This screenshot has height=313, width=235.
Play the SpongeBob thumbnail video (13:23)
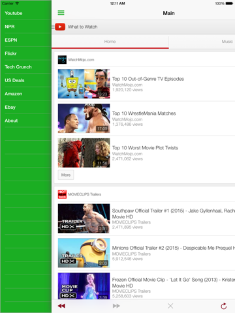pyautogui.click(x=84, y=84)
